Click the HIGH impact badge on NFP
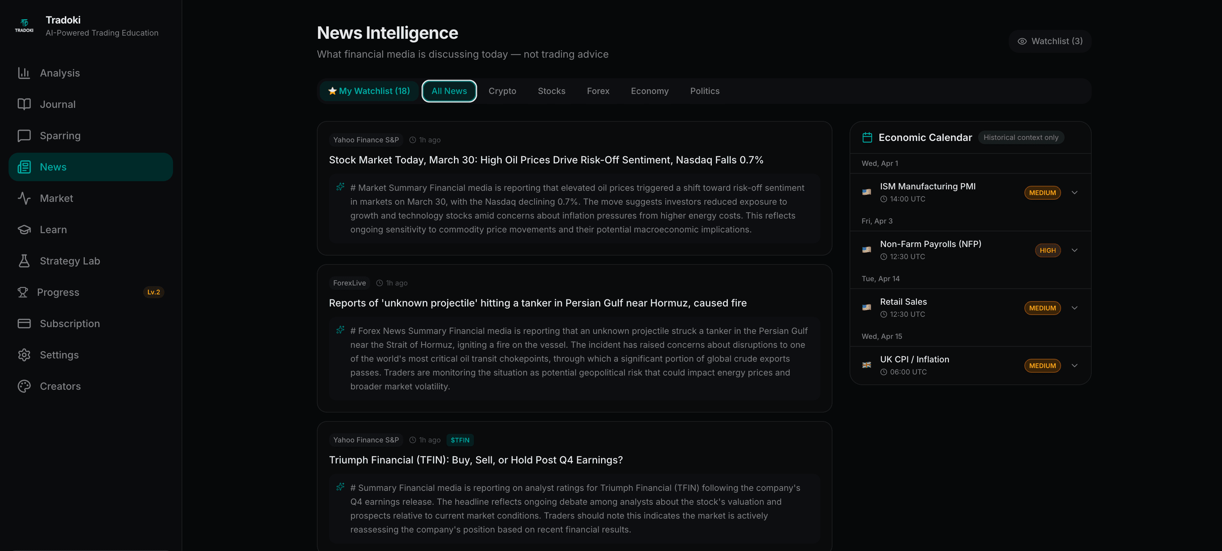Viewport: 1222px width, 551px height. (1048, 250)
